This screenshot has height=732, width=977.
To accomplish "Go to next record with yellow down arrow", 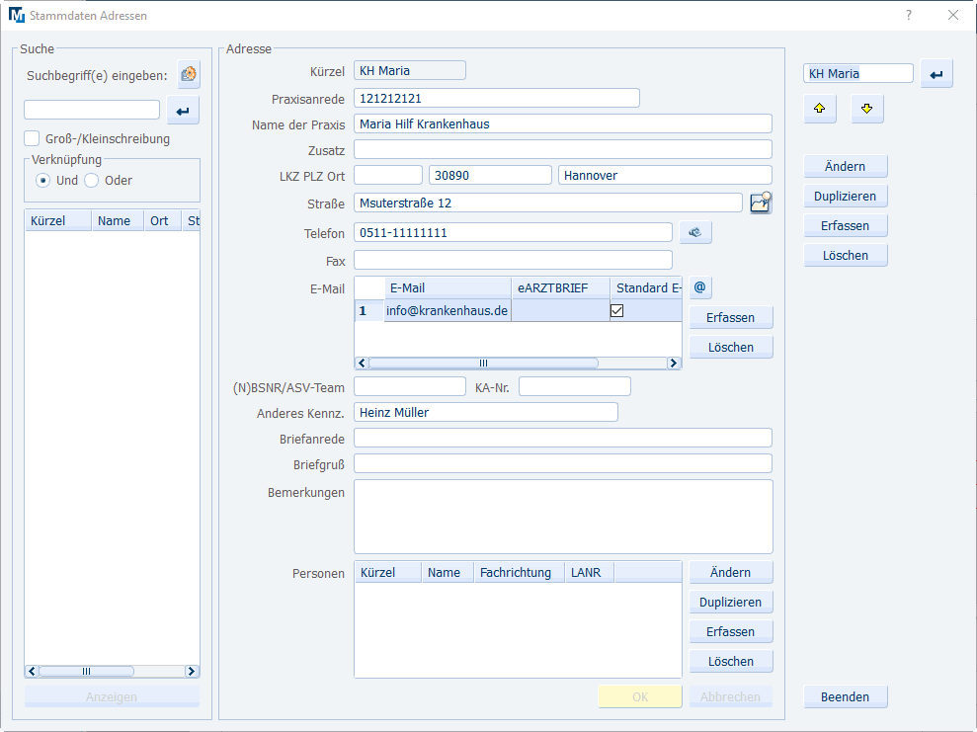I will [866, 109].
